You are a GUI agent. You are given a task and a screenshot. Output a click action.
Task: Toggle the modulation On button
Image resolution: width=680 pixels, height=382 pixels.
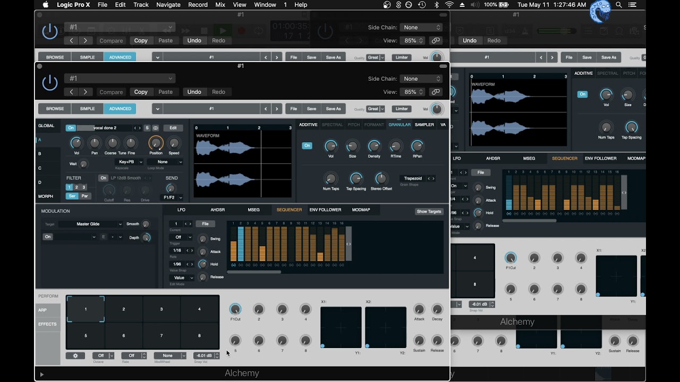coord(48,237)
